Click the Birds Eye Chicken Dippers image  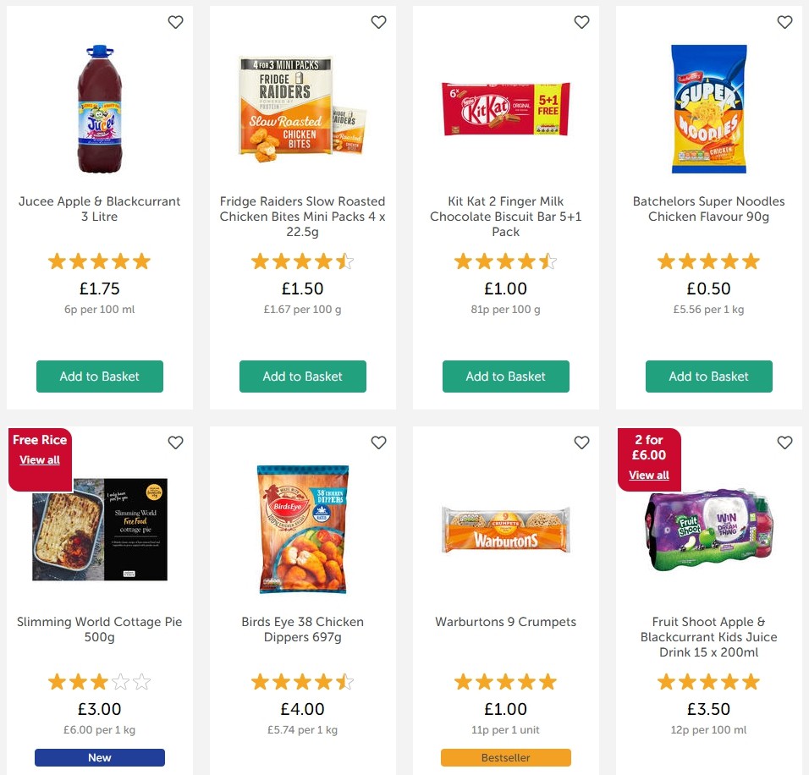click(302, 530)
